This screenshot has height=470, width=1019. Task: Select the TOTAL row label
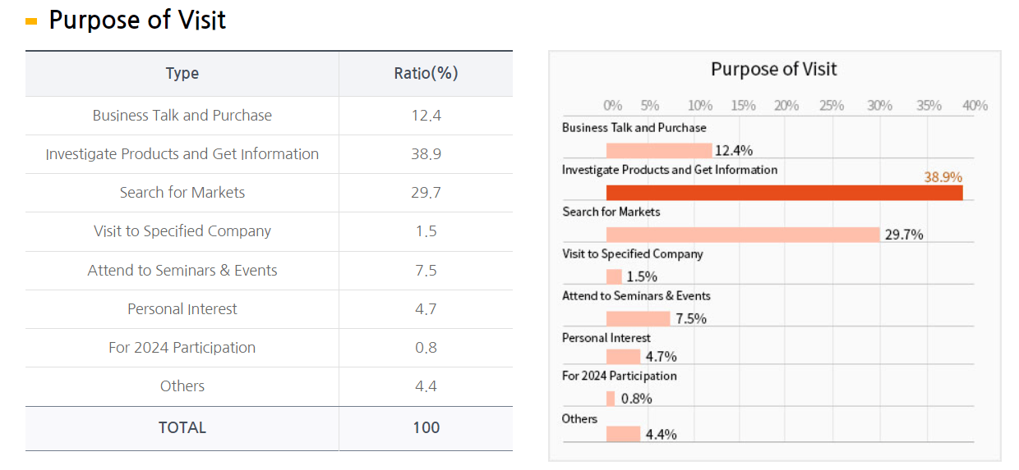pos(182,427)
